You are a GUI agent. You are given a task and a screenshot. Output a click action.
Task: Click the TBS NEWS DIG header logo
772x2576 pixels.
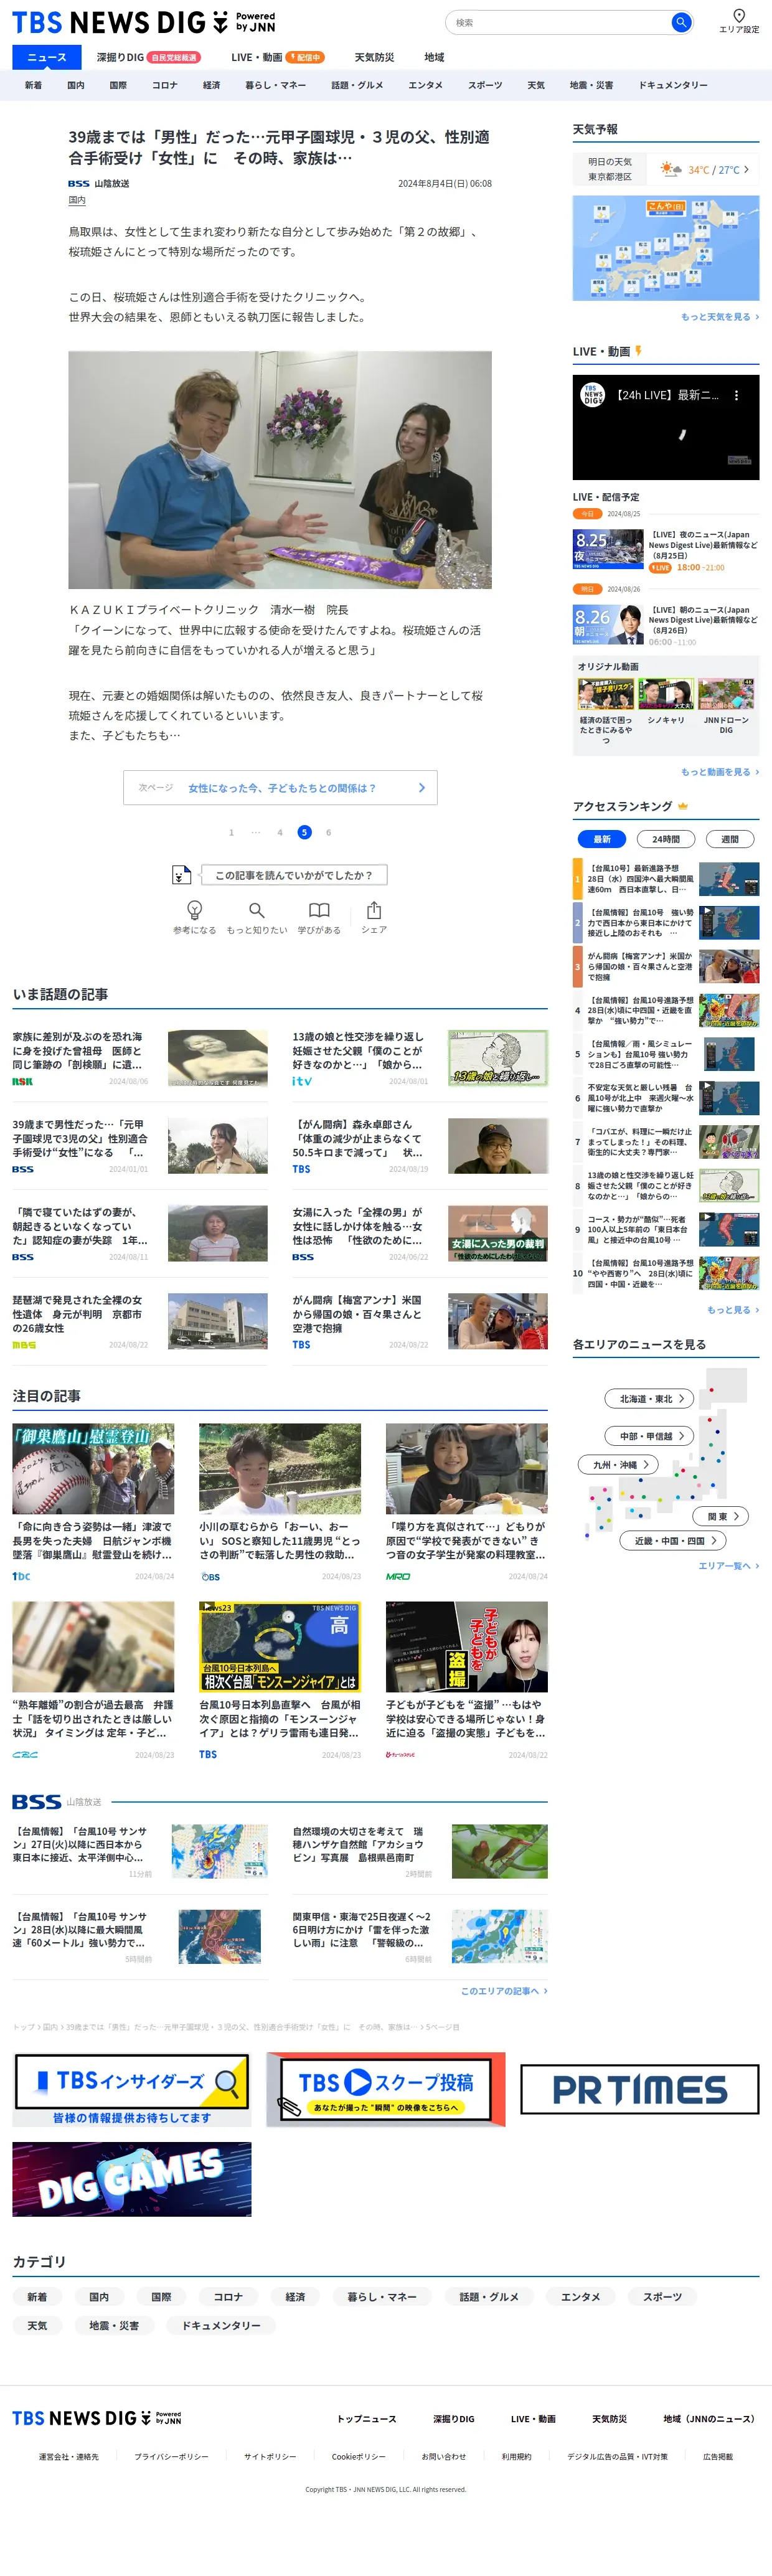click(x=143, y=22)
